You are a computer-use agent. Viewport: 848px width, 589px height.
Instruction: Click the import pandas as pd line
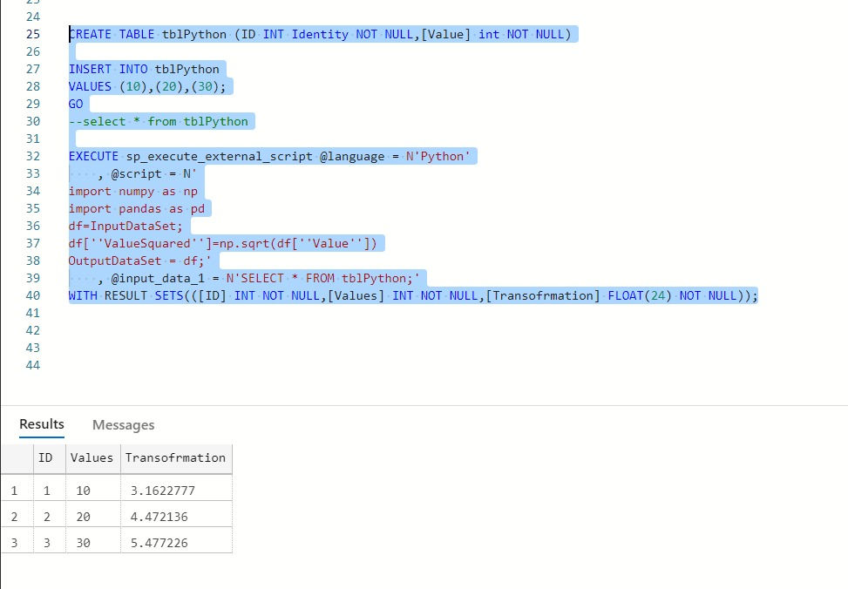(x=137, y=209)
